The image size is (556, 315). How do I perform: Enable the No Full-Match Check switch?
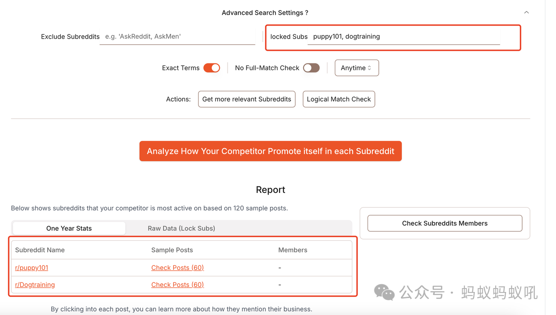[x=311, y=68]
